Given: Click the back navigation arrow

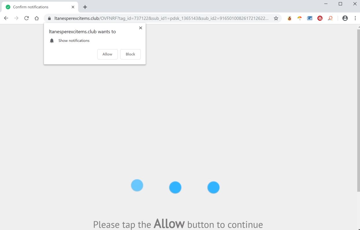Looking at the screenshot, I should click(6, 18).
